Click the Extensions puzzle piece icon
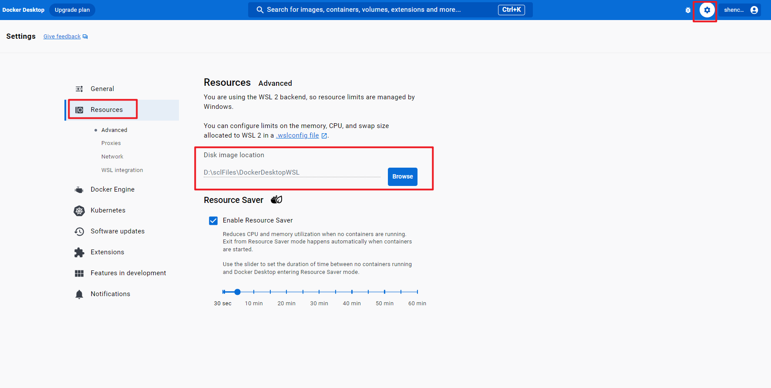This screenshot has height=388, width=771. (x=79, y=253)
